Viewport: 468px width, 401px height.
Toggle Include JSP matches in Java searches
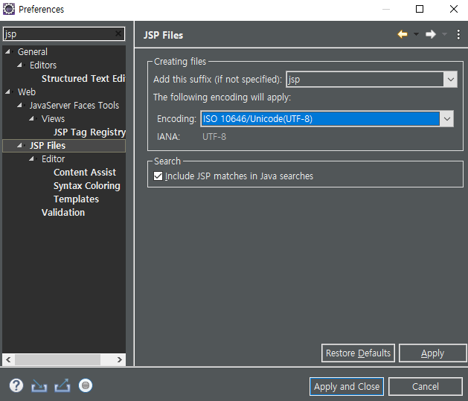[158, 176]
